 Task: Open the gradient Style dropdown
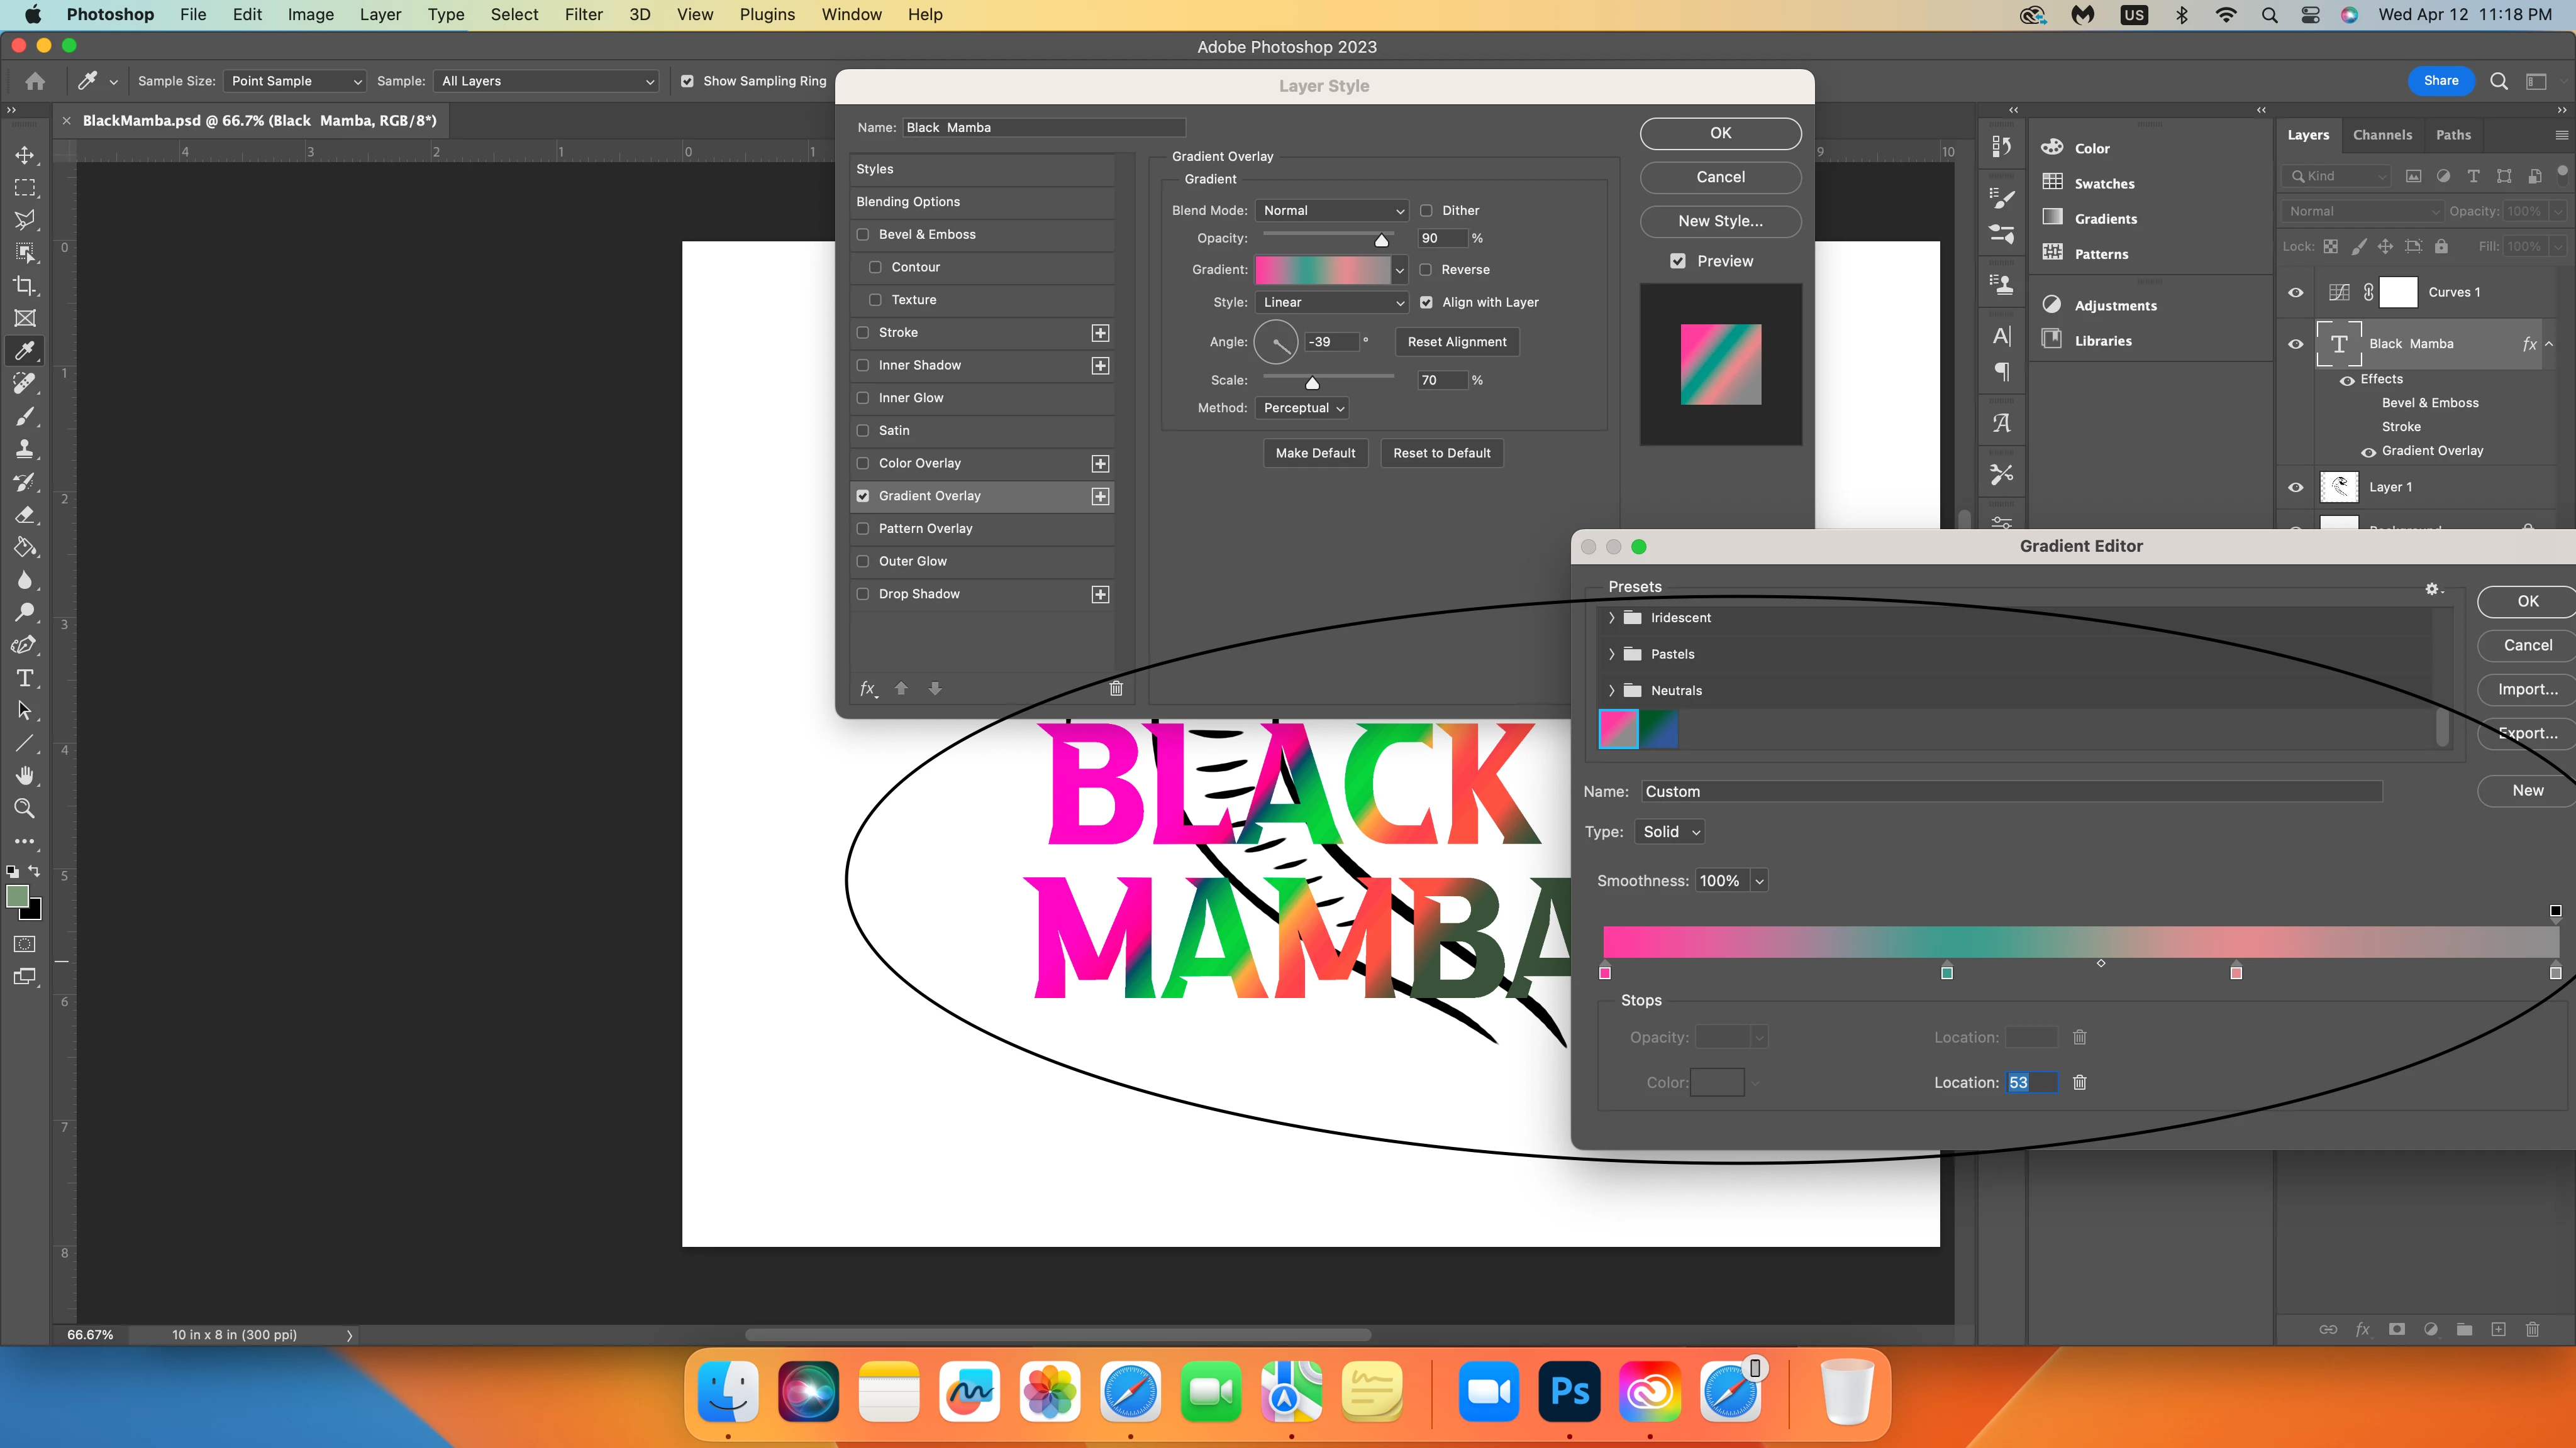[1331, 303]
